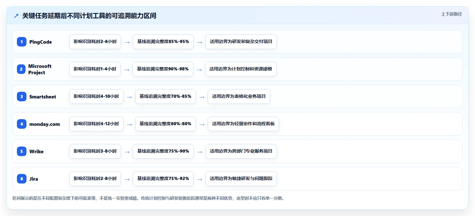The height and width of the screenshot is (216, 475).
Task: Click the number 5 badge for Wrike
Action: point(22,151)
